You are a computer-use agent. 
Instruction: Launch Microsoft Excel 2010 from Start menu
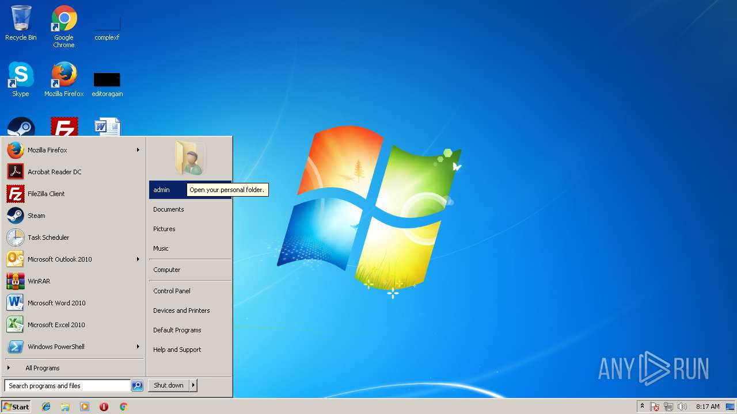[73, 325]
